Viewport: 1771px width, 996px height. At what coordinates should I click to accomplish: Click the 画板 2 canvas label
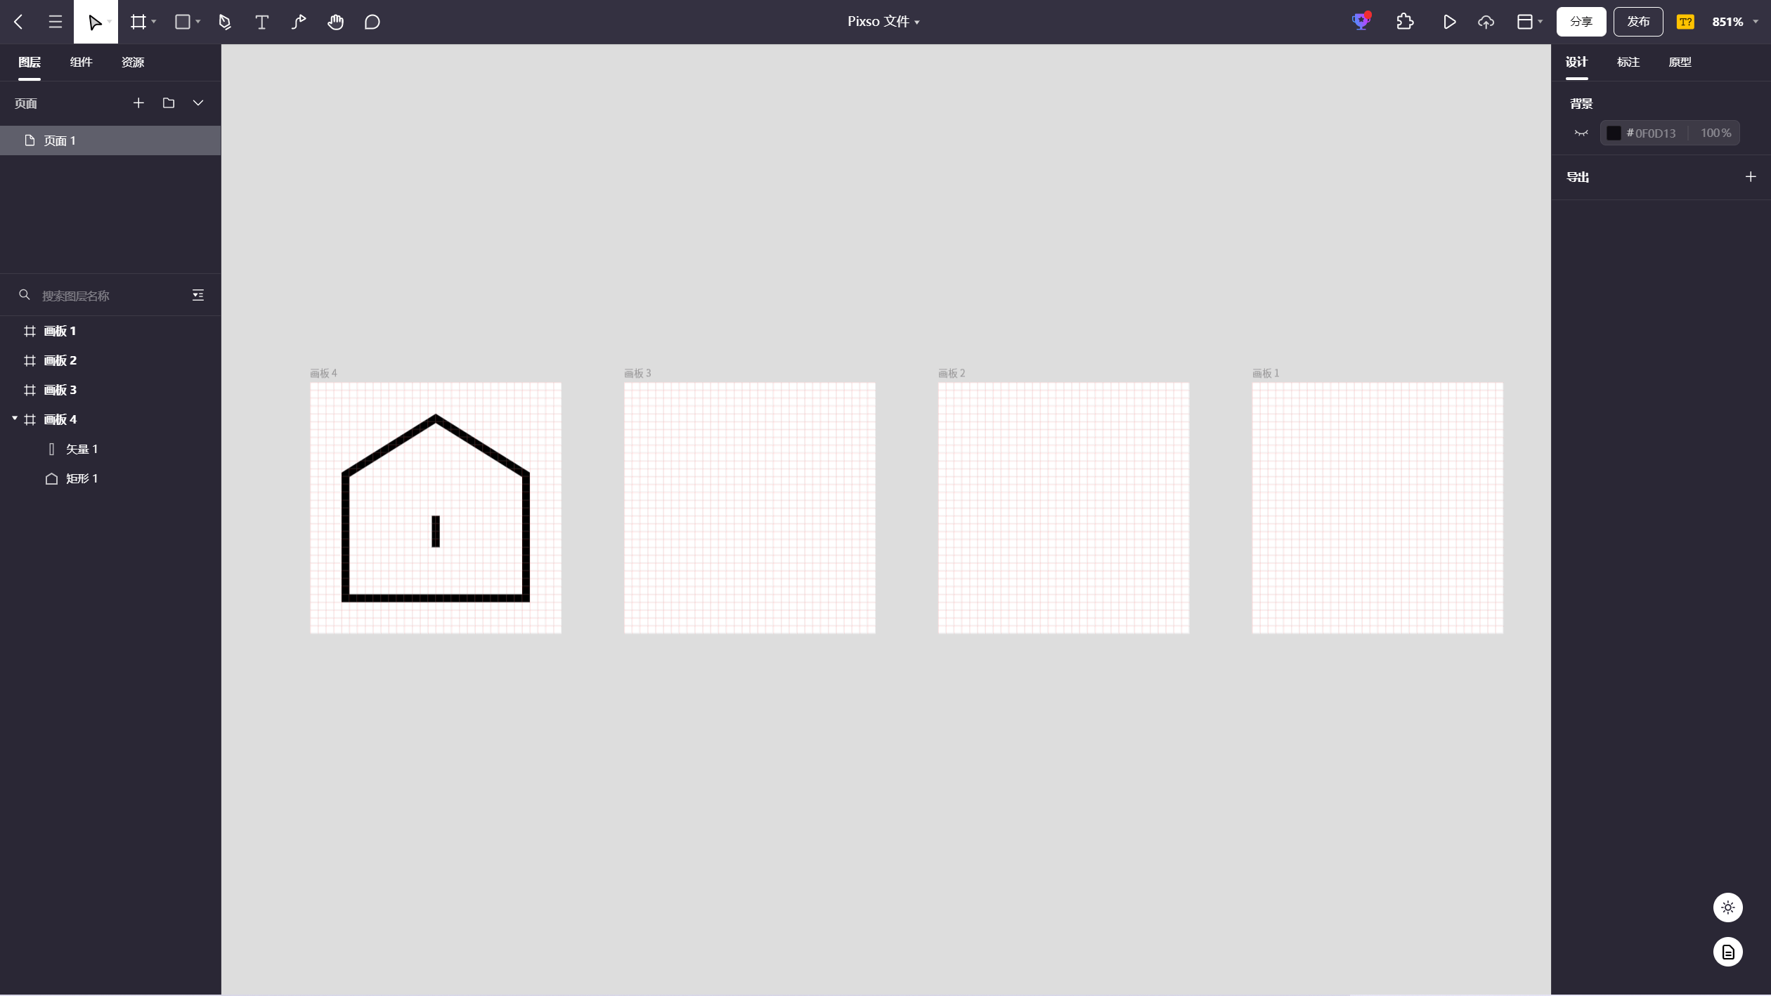(952, 373)
